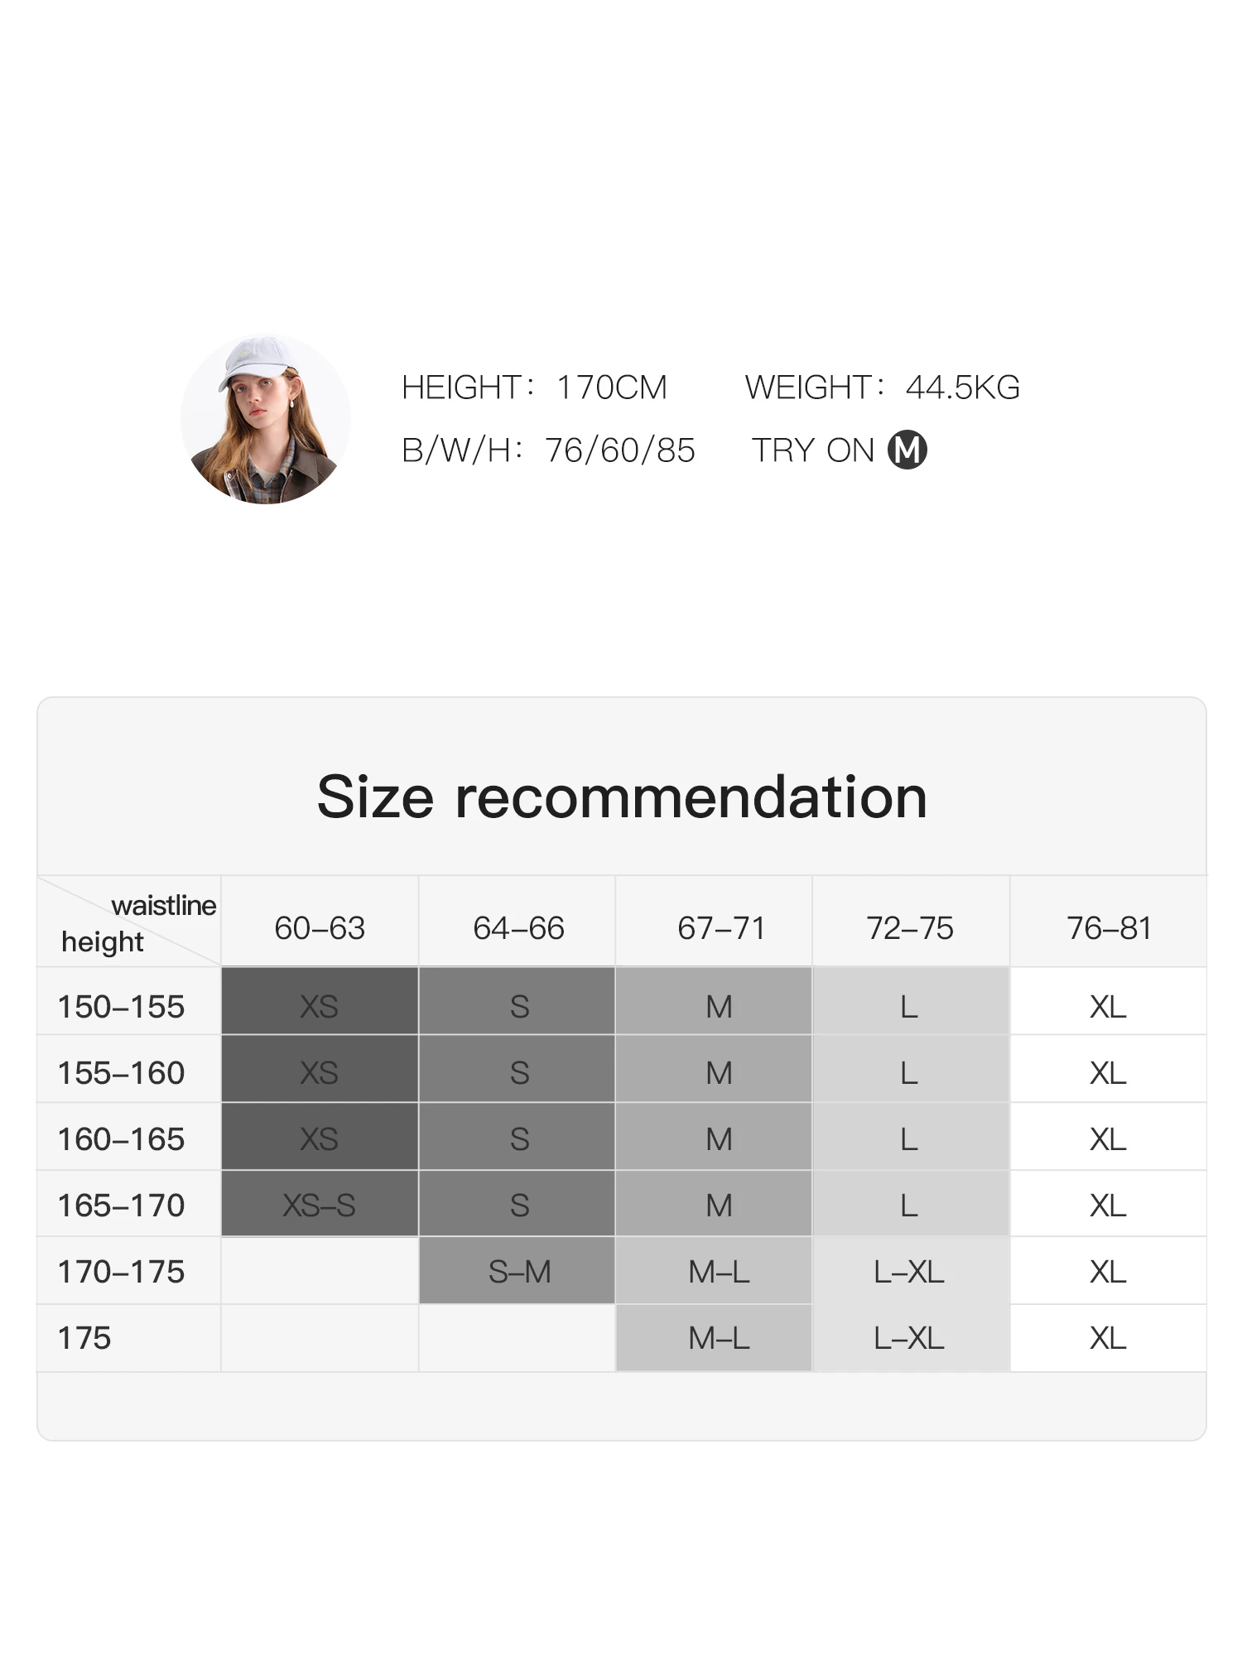Select the 160–165 height row label
Viewport: 1242px width, 1656px height.
121,1139
